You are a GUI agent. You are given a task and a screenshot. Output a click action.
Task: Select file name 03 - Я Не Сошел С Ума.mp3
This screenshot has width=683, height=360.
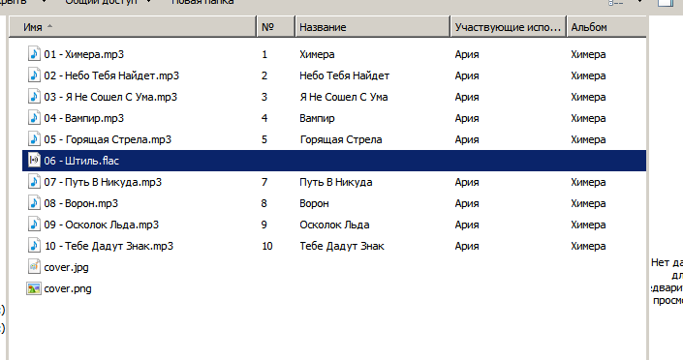(110, 97)
